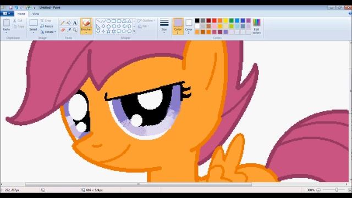
Task: Select the Color picker eyedropper tool
Action: pos(69,30)
